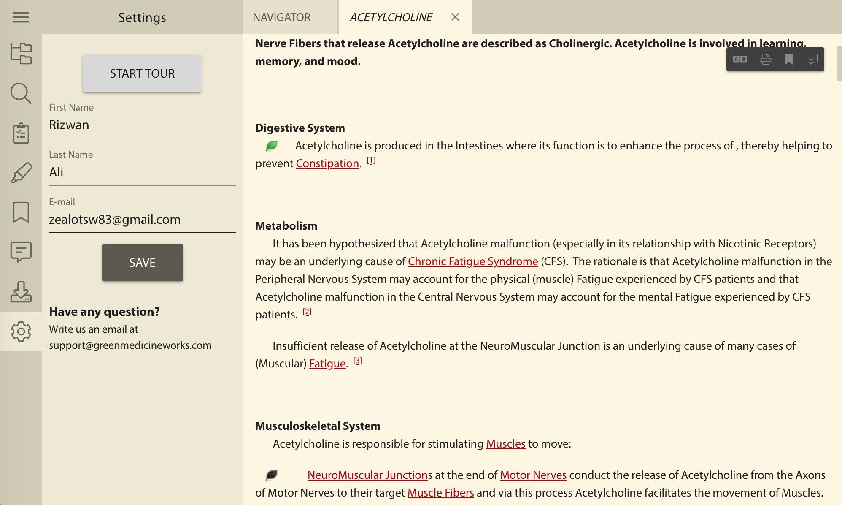This screenshot has width=842, height=505.
Task: Click the support@greenmedicineworks.com email text
Action: click(130, 345)
